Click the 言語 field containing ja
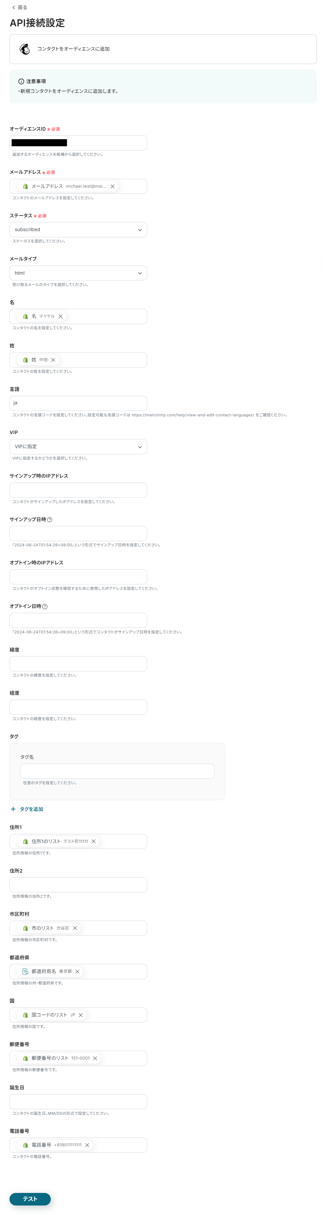Viewport: 323px width, 1215px height. point(78,403)
